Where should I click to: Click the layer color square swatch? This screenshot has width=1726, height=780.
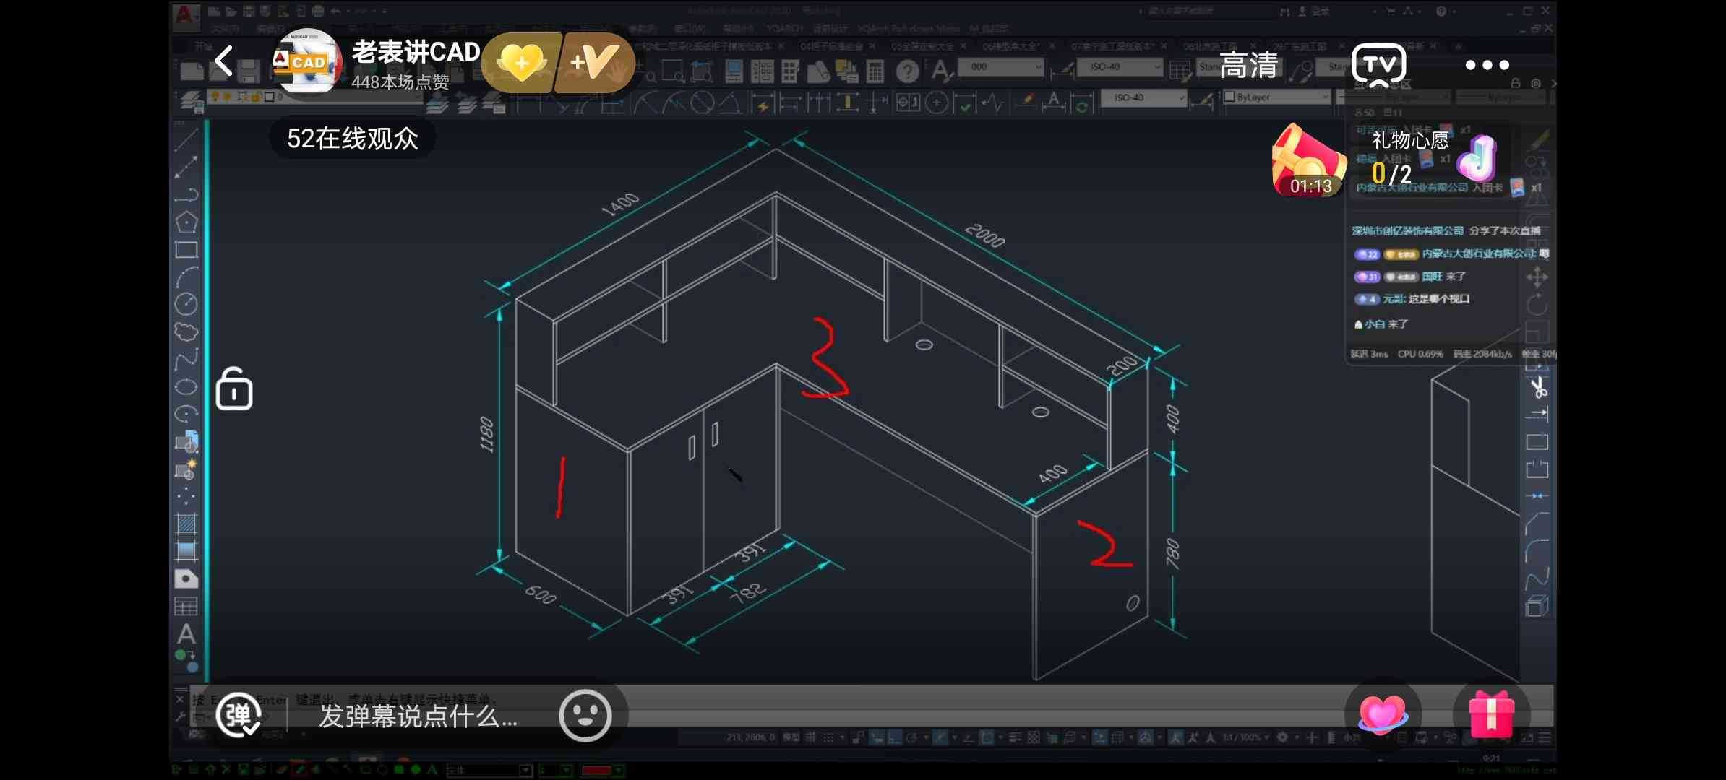click(269, 97)
